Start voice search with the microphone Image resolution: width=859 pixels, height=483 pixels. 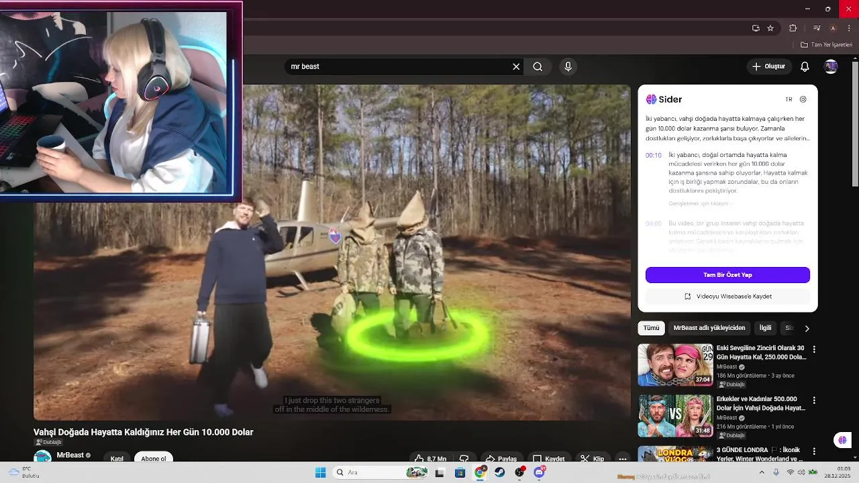coord(568,66)
